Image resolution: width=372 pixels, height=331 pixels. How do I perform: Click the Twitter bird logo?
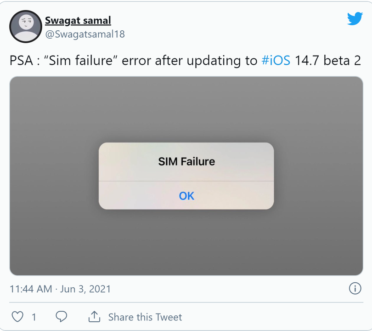[355, 18]
